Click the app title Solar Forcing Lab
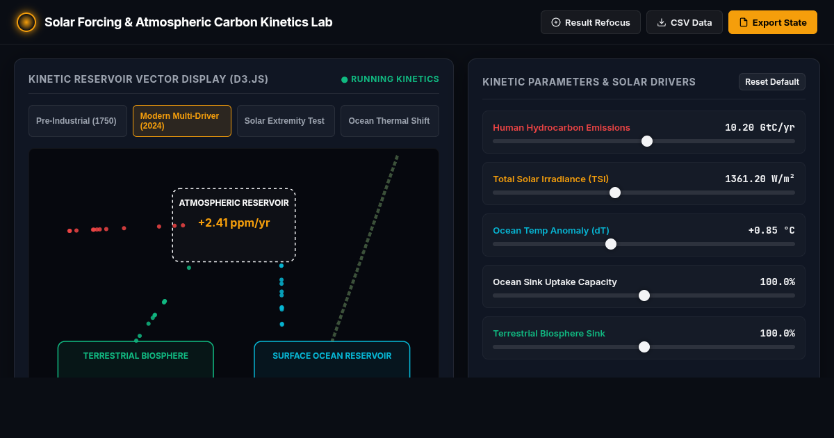834x438 pixels. (188, 22)
